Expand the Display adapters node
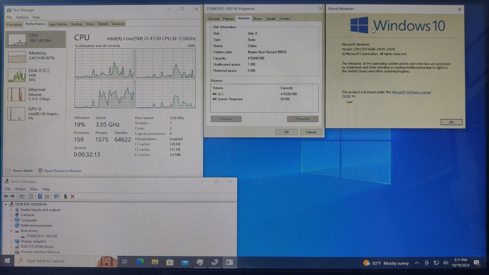Viewport: 489px width, 275px height. pyautogui.click(x=11, y=241)
